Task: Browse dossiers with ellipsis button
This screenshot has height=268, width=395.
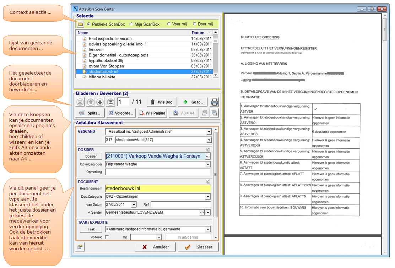Action: tap(207, 156)
